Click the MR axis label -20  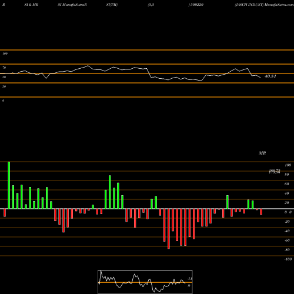287,222
